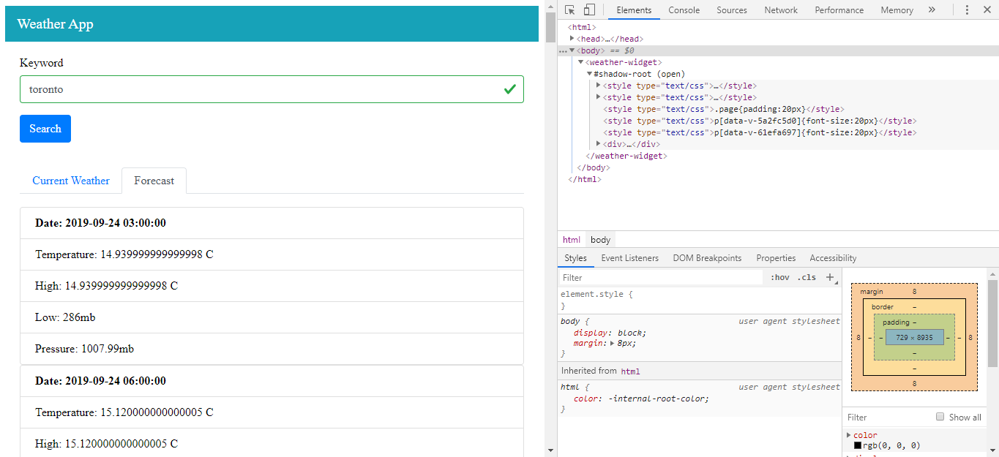The image size is (999, 457).
Task: Activate the inspect element picker icon
Action: 570,10
